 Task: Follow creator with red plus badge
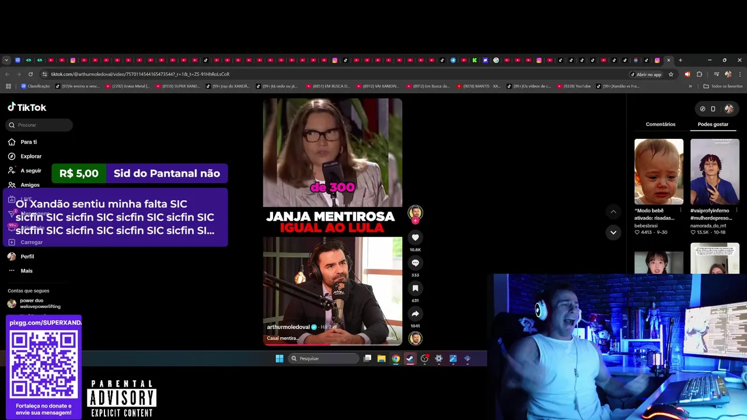(415, 221)
